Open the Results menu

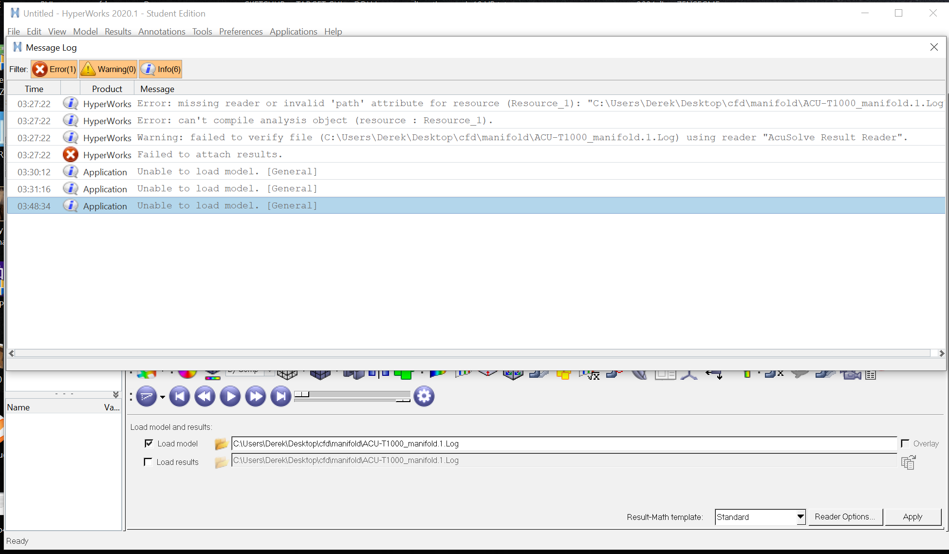point(118,32)
